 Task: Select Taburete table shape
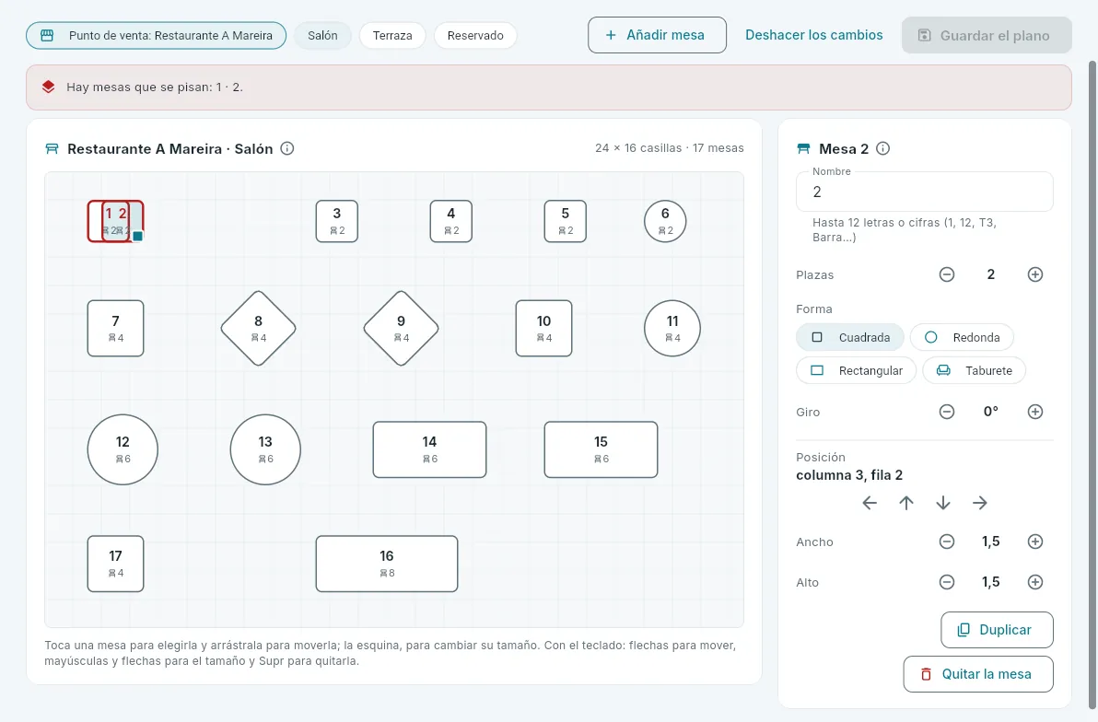[974, 370]
